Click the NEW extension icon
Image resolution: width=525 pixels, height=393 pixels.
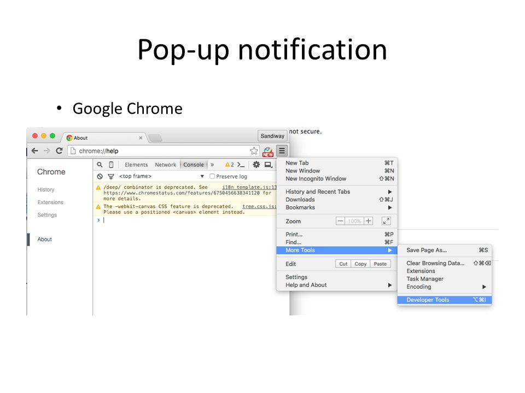[x=268, y=152]
